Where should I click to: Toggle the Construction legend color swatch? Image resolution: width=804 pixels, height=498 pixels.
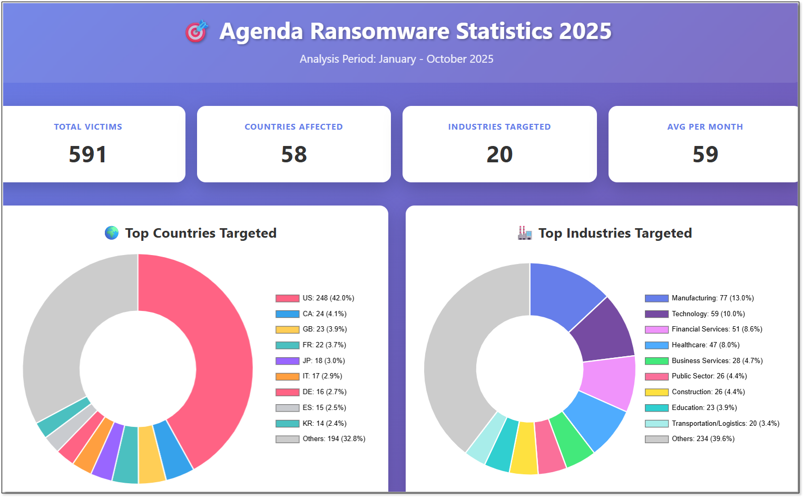coord(656,392)
